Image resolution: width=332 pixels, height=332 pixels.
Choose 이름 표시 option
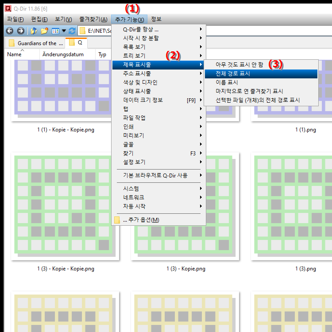click(261, 82)
